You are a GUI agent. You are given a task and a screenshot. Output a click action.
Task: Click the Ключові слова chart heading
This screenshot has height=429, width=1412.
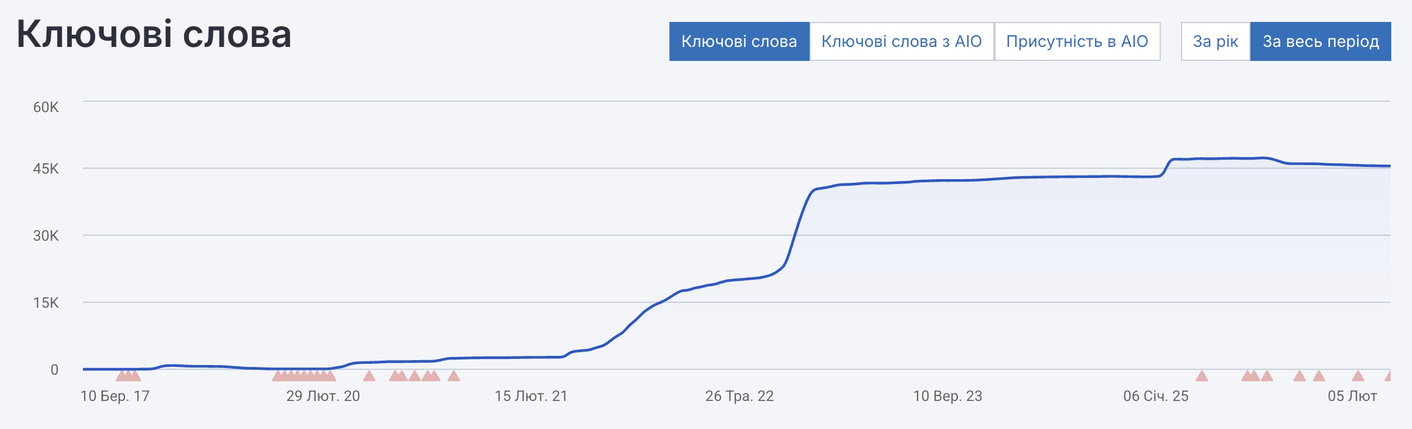pos(154,34)
